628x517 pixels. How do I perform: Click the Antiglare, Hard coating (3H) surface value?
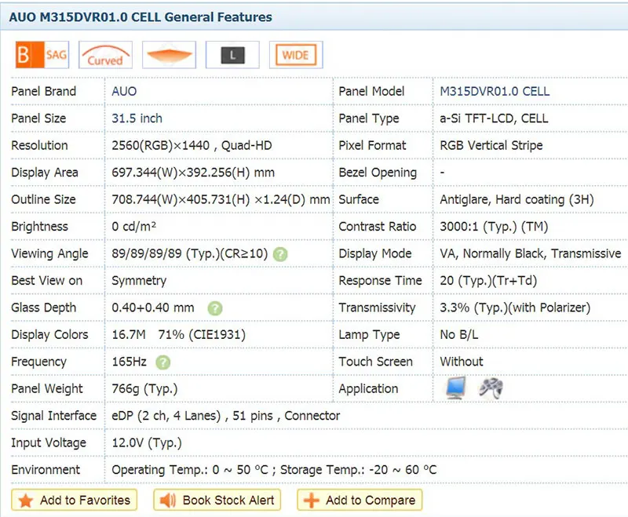point(517,199)
